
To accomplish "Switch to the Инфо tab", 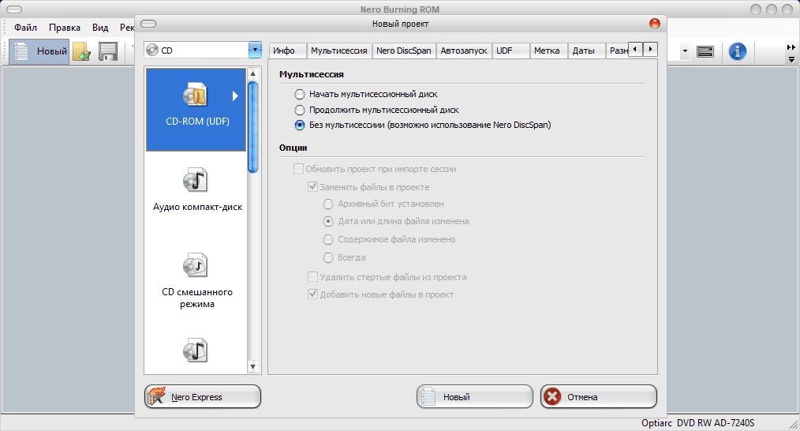I will click(288, 51).
